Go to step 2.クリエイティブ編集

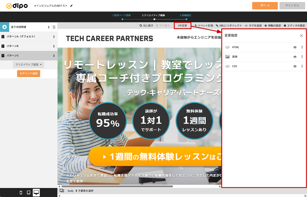point(153,15)
